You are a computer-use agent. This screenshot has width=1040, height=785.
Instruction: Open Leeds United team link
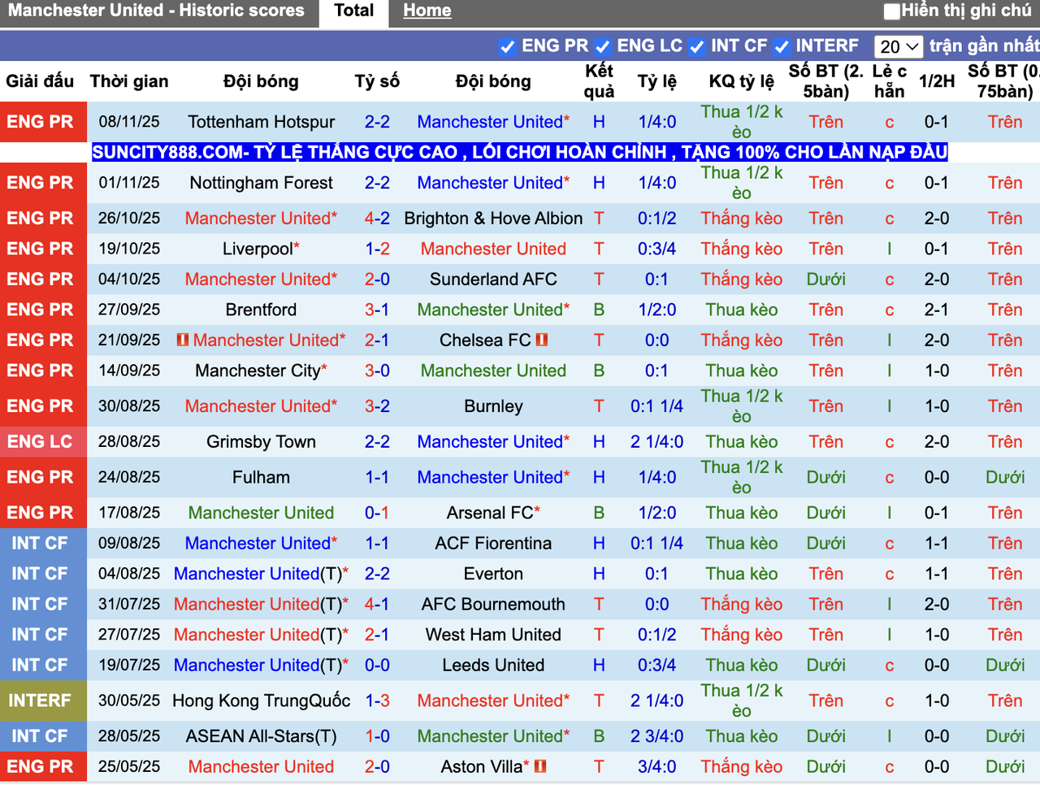point(493,666)
